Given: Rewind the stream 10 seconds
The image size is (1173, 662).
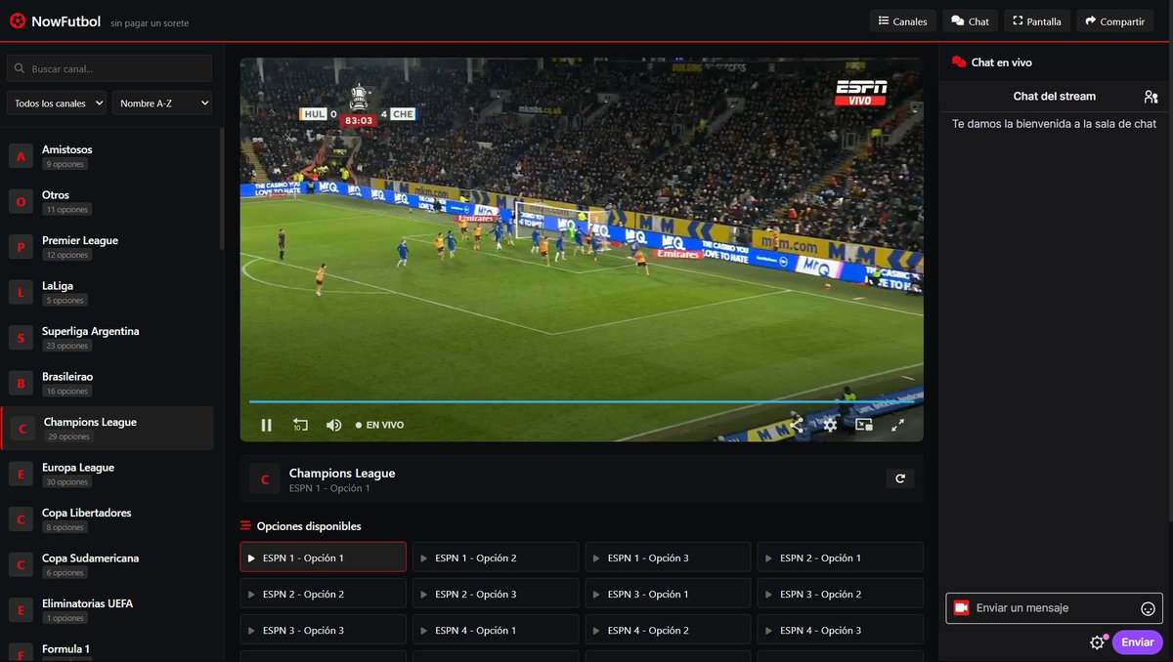Looking at the screenshot, I should click(300, 425).
